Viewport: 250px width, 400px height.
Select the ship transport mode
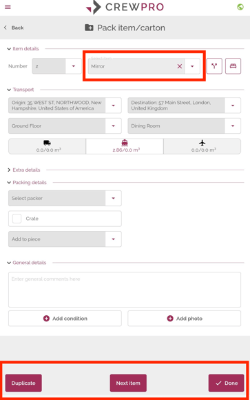coord(125,146)
